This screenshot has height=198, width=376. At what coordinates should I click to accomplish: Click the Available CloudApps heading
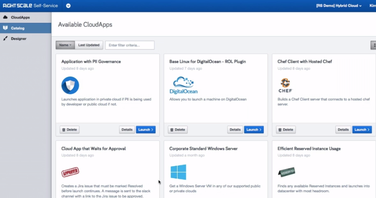[x=85, y=25]
